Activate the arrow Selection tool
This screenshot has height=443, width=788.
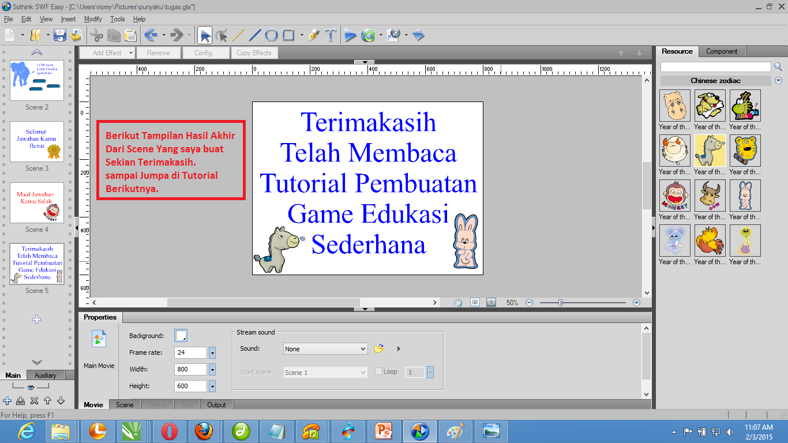(x=205, y=35)
